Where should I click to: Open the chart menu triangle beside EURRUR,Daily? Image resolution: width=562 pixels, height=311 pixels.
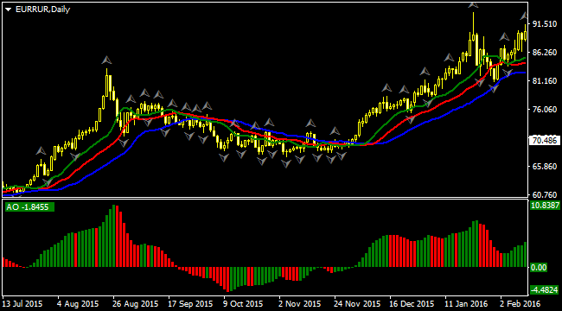[x=9, y=10]
